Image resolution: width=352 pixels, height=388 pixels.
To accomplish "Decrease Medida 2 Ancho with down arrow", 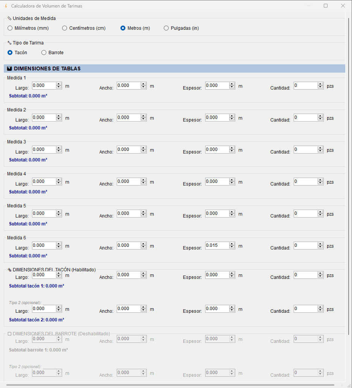I will click(x=143, y=119).
